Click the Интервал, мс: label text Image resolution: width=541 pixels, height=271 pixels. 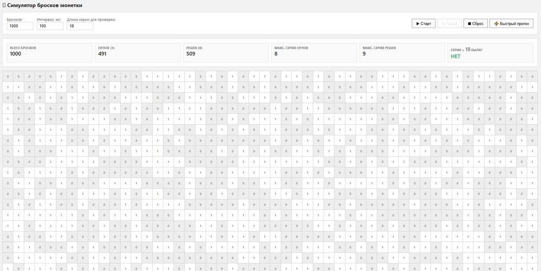tap(49, 19)
